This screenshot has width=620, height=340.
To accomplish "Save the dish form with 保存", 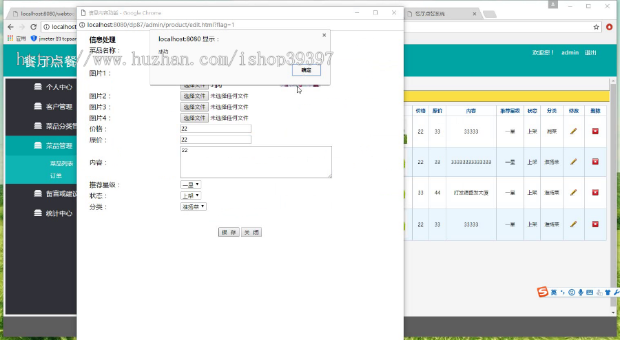I will point(229,232).
